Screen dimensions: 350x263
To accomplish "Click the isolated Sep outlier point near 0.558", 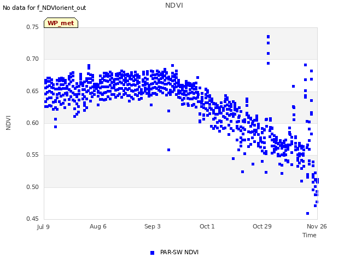I will [x=169, y=150].
